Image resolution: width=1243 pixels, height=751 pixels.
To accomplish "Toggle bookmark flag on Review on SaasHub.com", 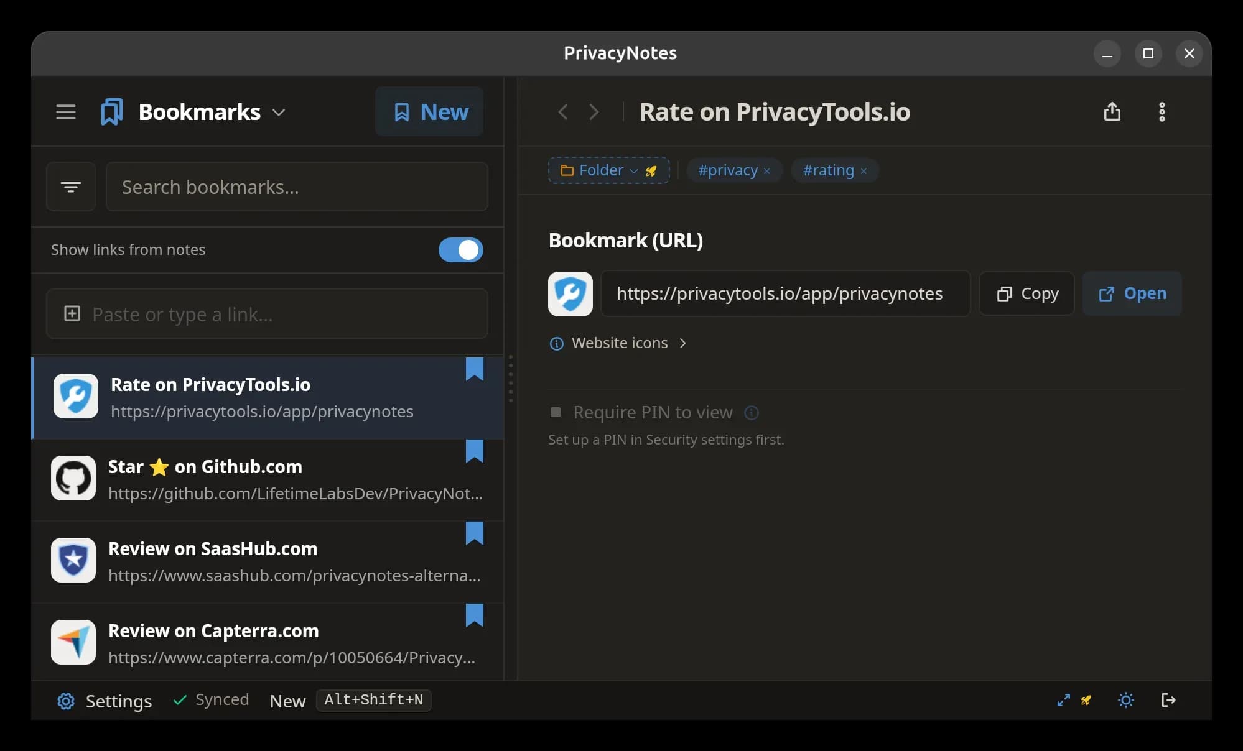I will click(475, 533).
